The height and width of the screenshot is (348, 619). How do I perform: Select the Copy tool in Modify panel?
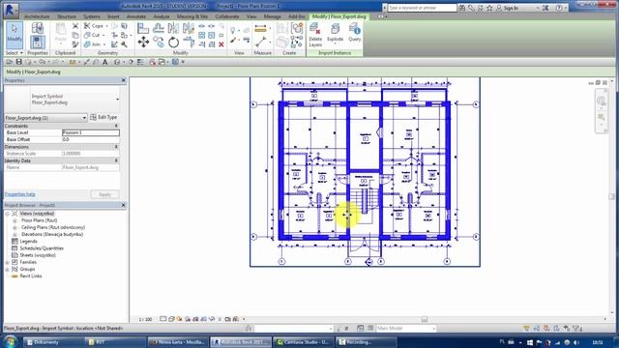click(x=159, y=42)
